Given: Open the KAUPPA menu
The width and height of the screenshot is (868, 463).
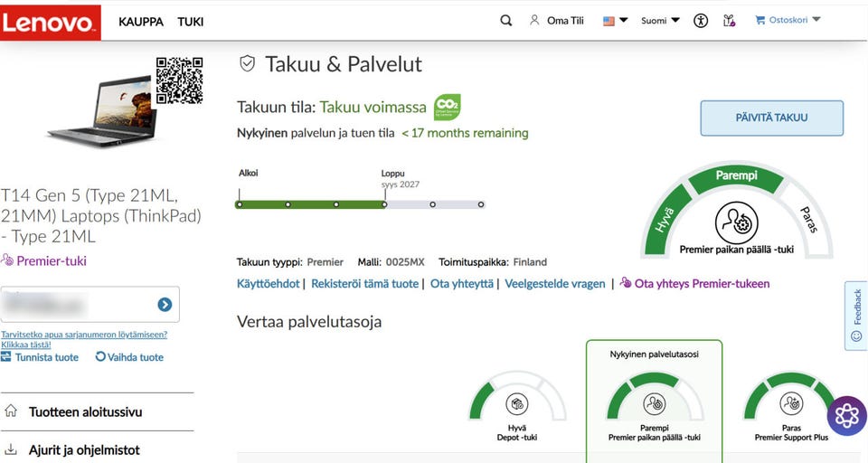Looking at the screenshot, I should (x=141, y=21).
